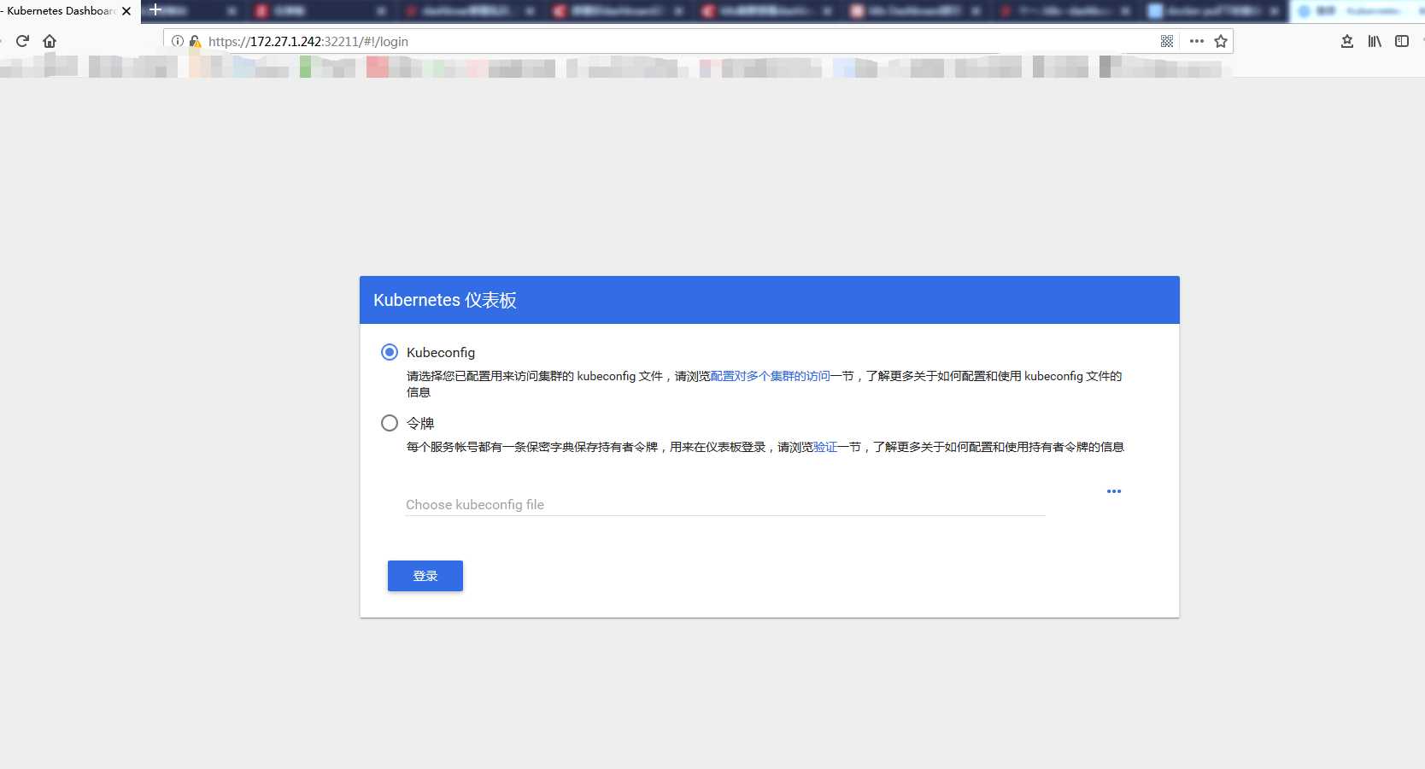
Task: Go to the browser home page icon
Action: [50, 41]
